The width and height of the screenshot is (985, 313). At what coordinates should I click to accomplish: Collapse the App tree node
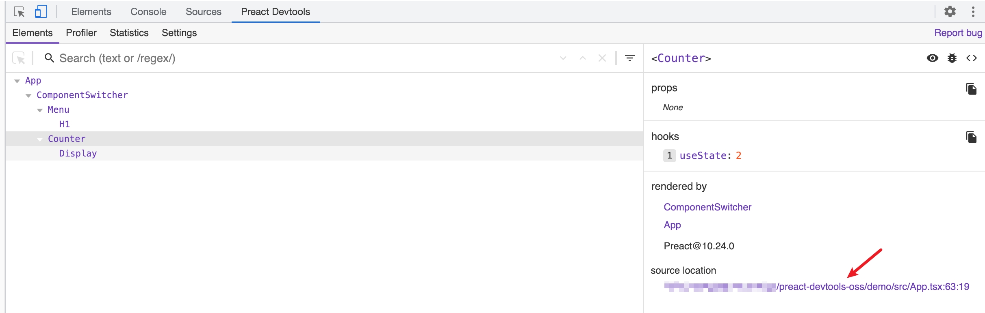(x=17, y=81)
